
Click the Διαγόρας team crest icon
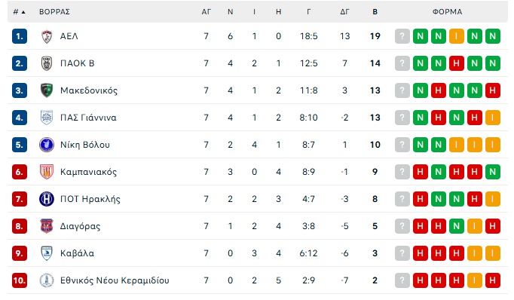pos(47,226)
